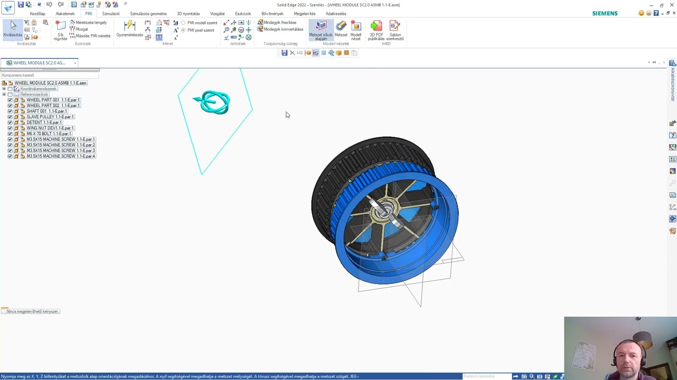Image resolution: width=677 pixels, height=380 pixels.
Task: Send positive feedback with smiley icon
Action: coord(641,13)
